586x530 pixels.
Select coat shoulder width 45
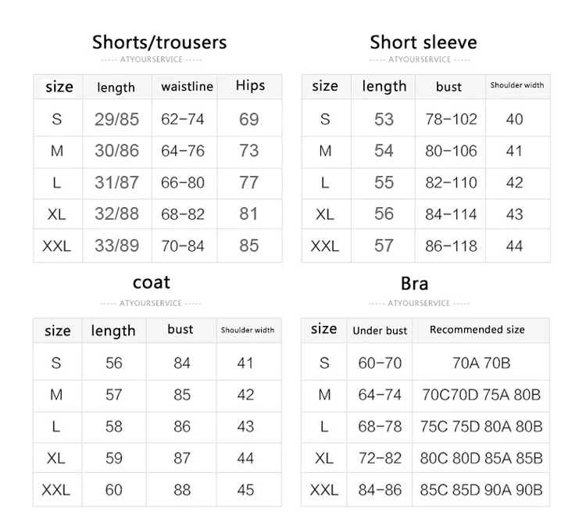click(x=245, y=489)
